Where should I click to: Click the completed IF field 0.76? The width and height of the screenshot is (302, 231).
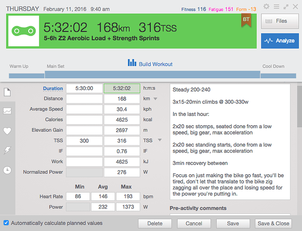pyautogui.click(x=122, y=151)
